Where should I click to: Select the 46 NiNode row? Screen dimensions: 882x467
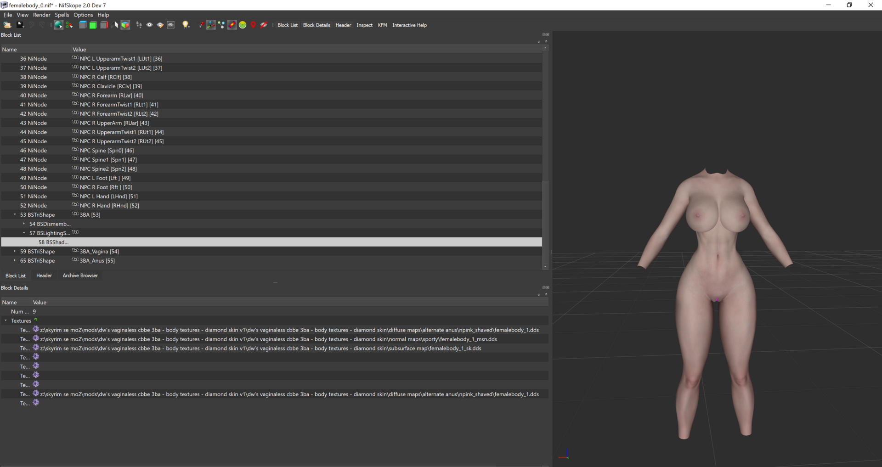[x=271, y=150]
